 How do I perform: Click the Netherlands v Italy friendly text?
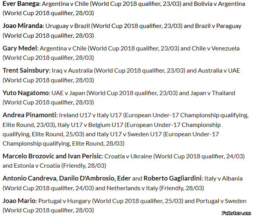pyautogui.click(x=132, y=188)
